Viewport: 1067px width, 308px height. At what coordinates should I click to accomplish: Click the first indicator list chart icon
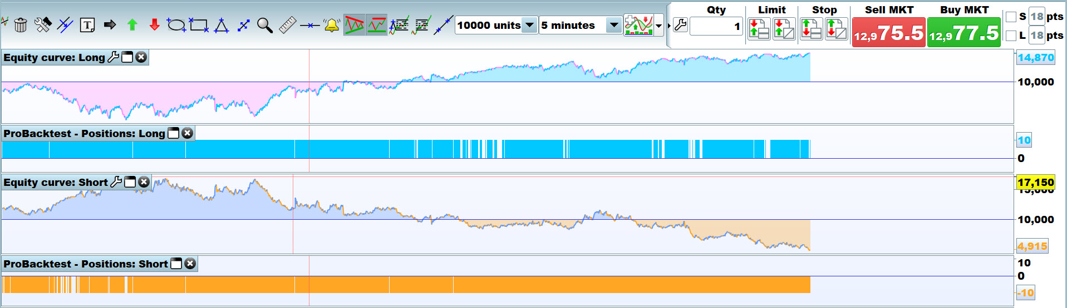tap(399, 25)
